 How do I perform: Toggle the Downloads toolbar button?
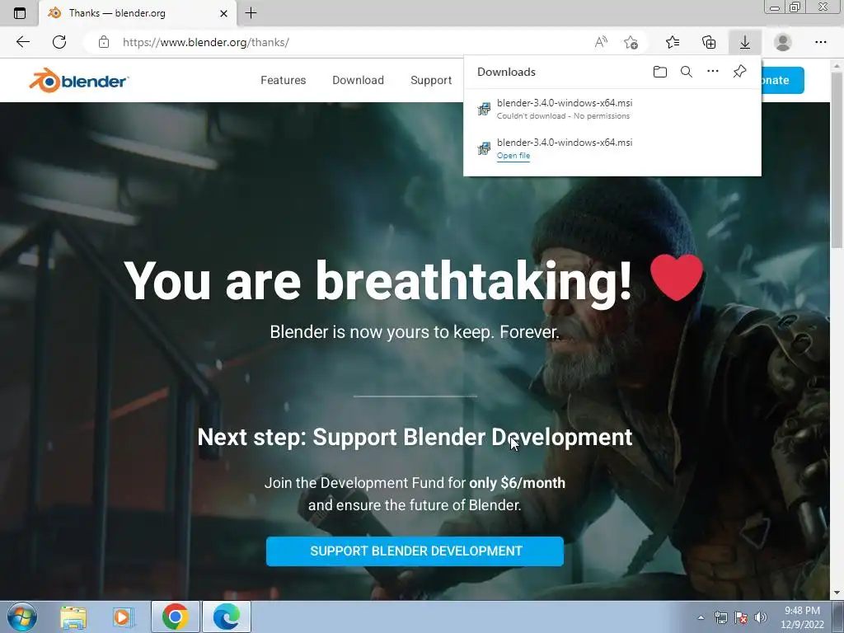pos(745,42)
